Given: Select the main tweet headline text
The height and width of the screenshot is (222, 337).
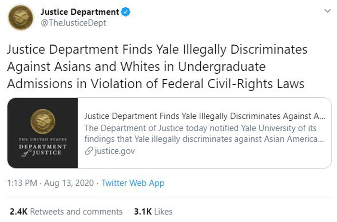Looking at the screenshot, I should tap(157, 66).
